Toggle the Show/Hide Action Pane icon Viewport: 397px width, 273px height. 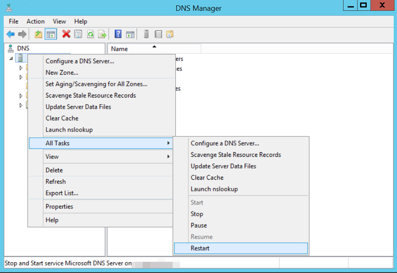130,34
